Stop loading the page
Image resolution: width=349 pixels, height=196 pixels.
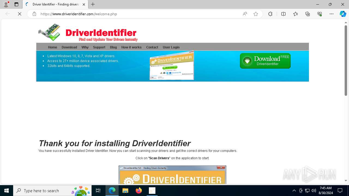(20, 14)
